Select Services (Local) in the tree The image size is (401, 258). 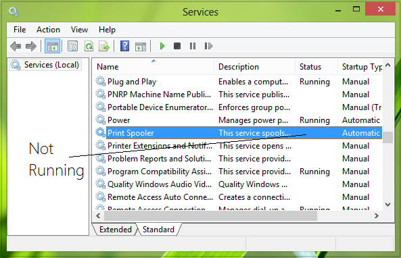pos(45,65)
